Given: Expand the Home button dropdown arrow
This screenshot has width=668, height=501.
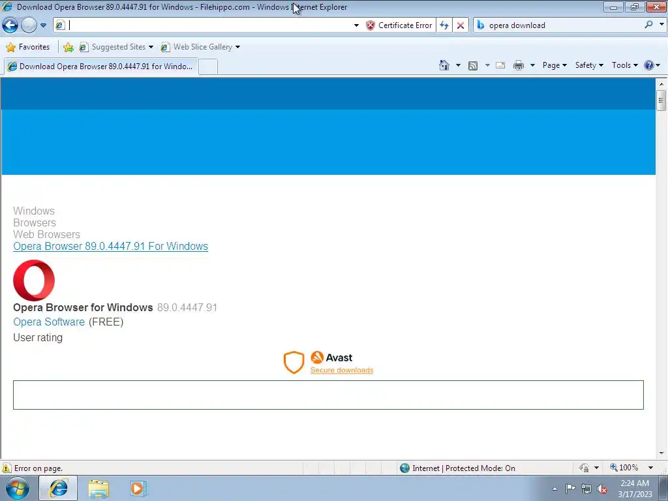Looking at the screenshot, I should click(x=458, y=65).
